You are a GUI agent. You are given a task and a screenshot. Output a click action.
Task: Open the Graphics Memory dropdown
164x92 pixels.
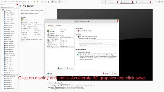point(97,52)
